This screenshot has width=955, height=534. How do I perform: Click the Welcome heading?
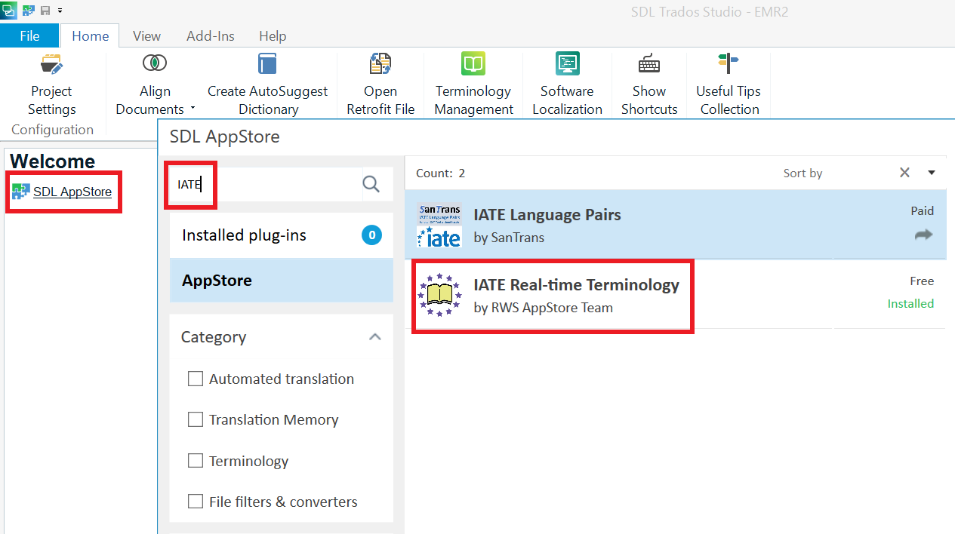coord(52,161)
